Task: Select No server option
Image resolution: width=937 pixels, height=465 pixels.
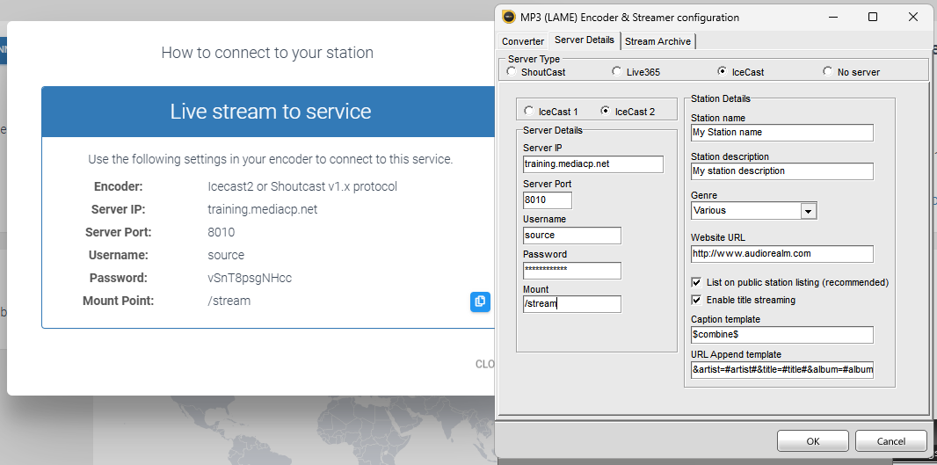Action: pyautogui.click(x=828, y=72)
